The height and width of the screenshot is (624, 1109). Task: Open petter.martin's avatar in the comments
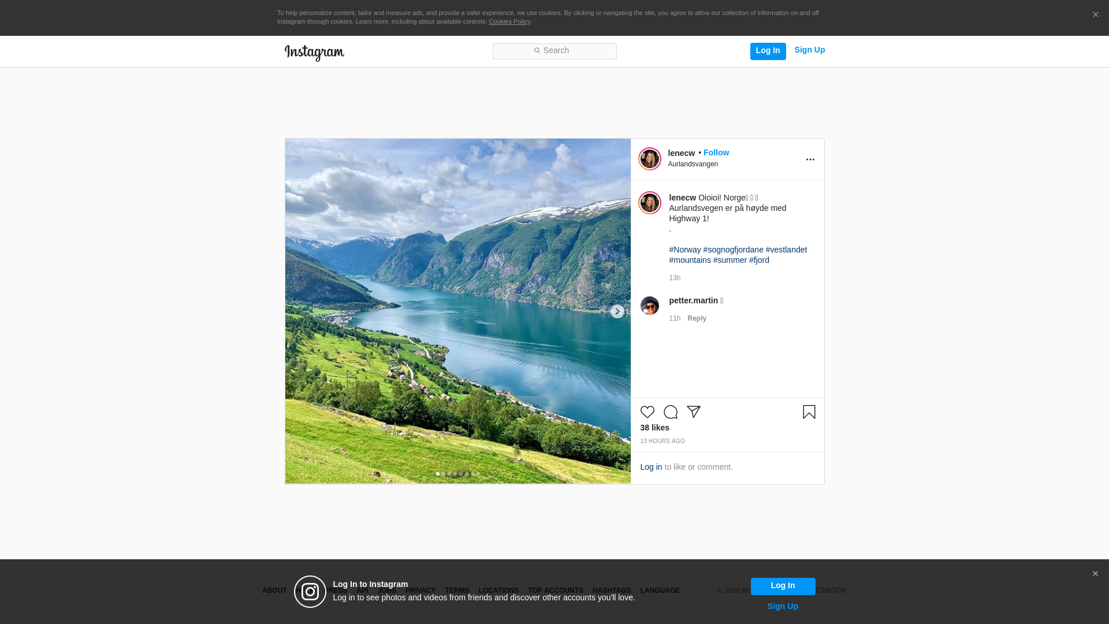(649, 306)
